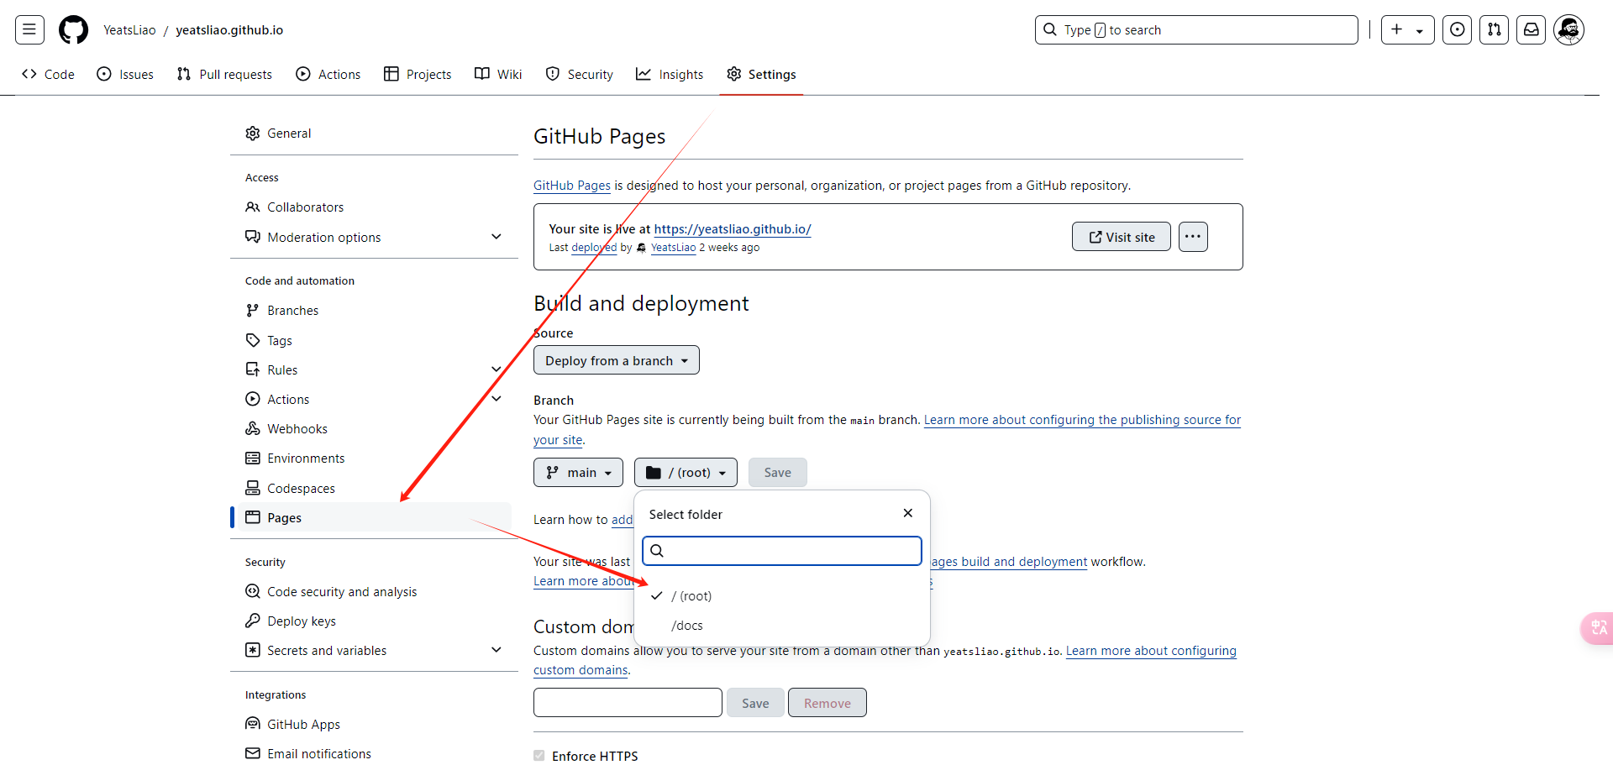
Task: Go to GitHub home via Octocat logo
Action: 73,30
